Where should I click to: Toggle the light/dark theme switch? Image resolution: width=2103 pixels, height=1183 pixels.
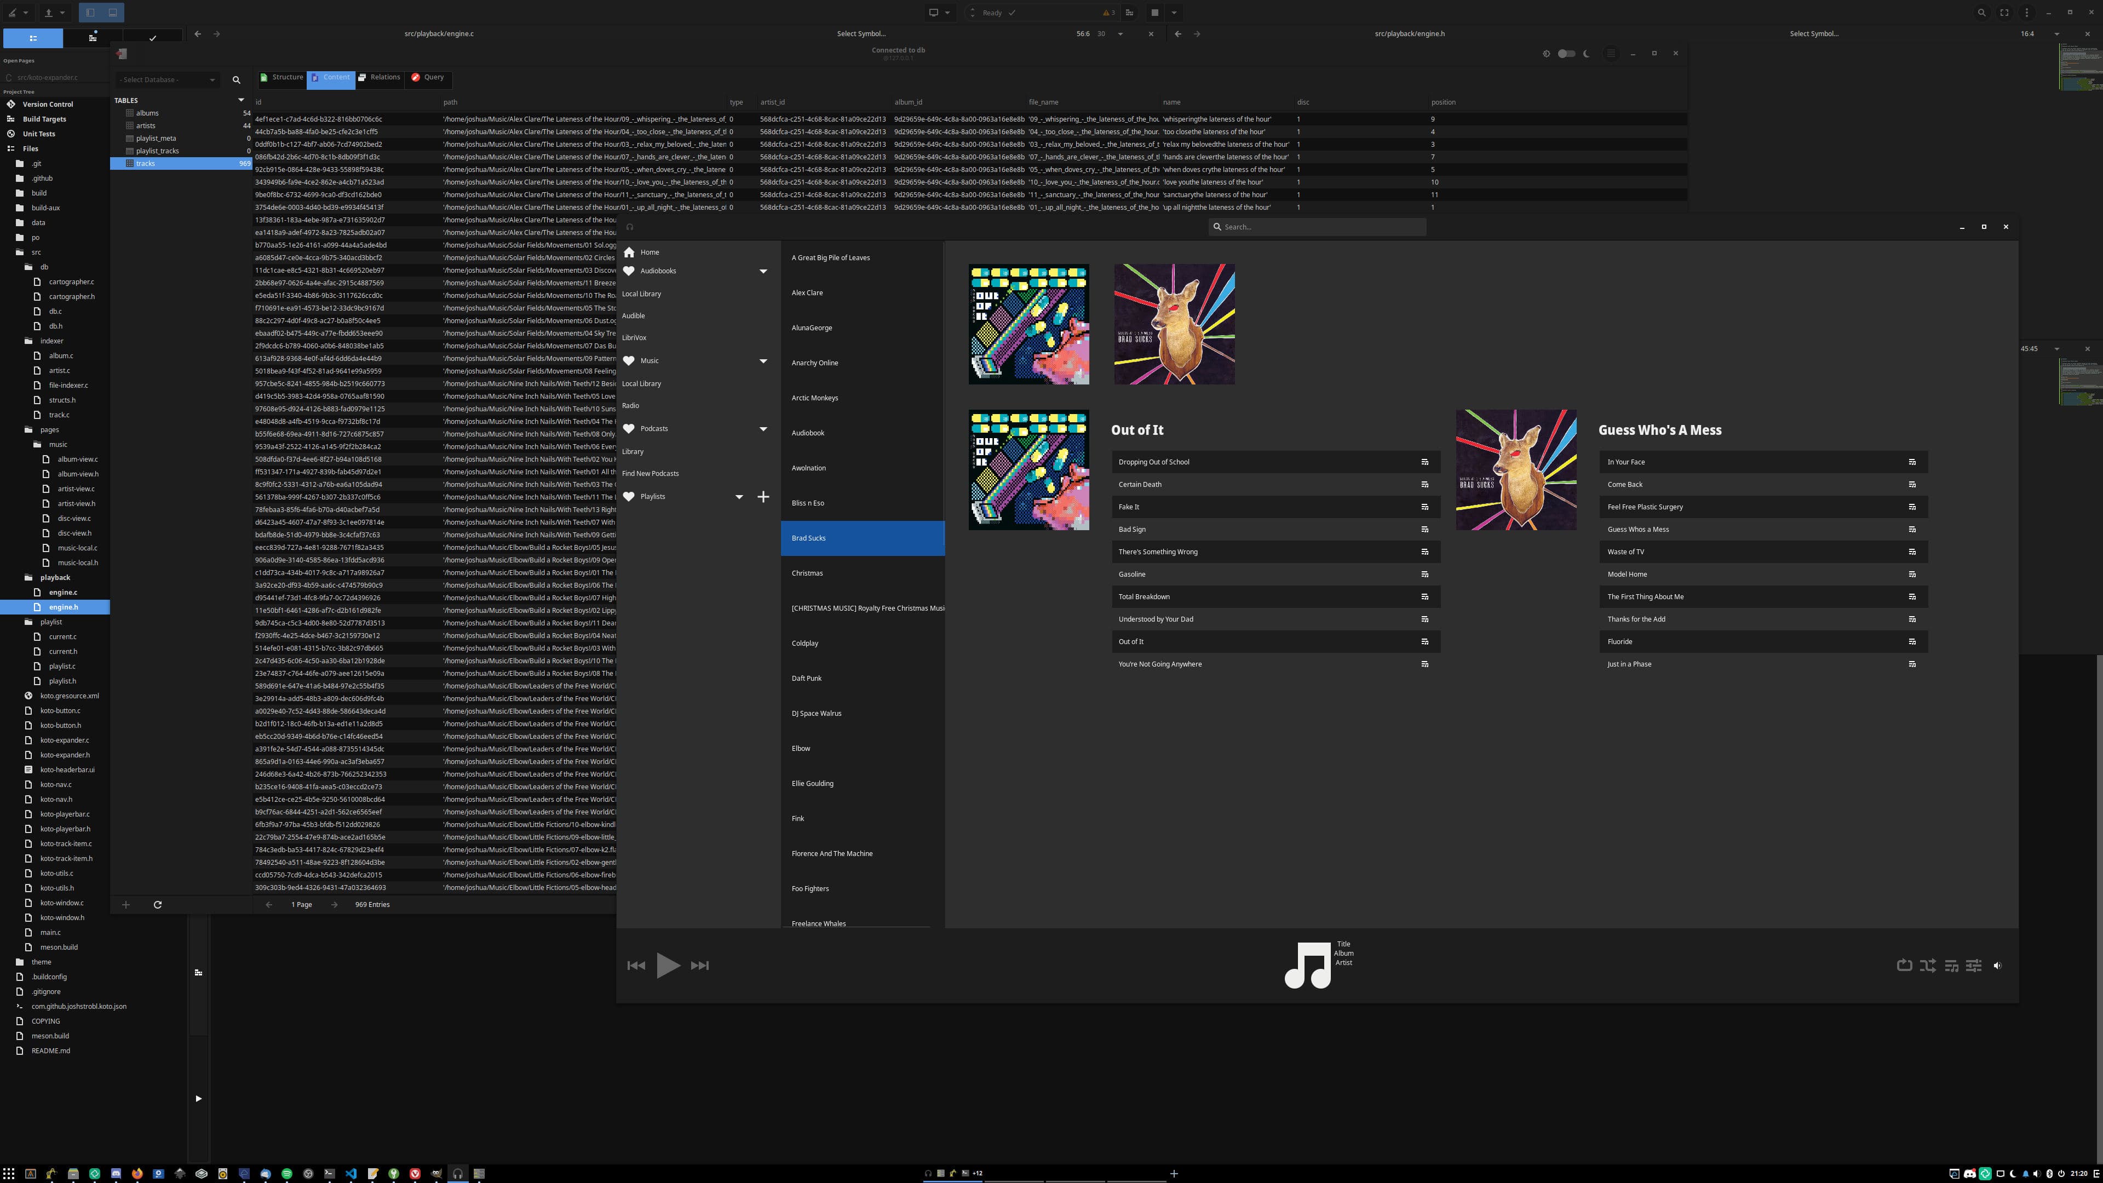point(1566,54)
